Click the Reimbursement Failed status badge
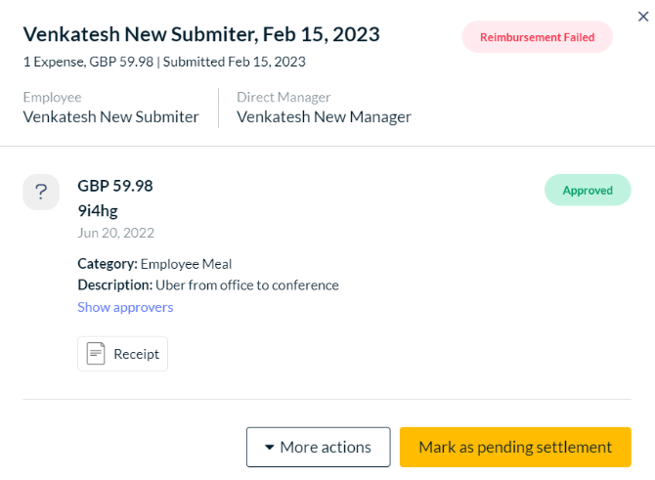 (537, 37)
